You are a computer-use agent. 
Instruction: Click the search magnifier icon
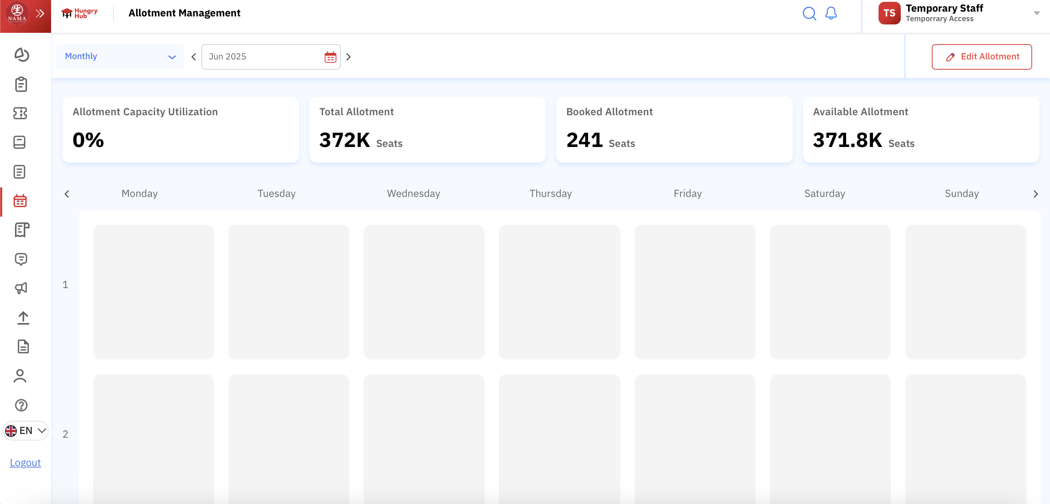pyautogui.click(x=809, y=13)
